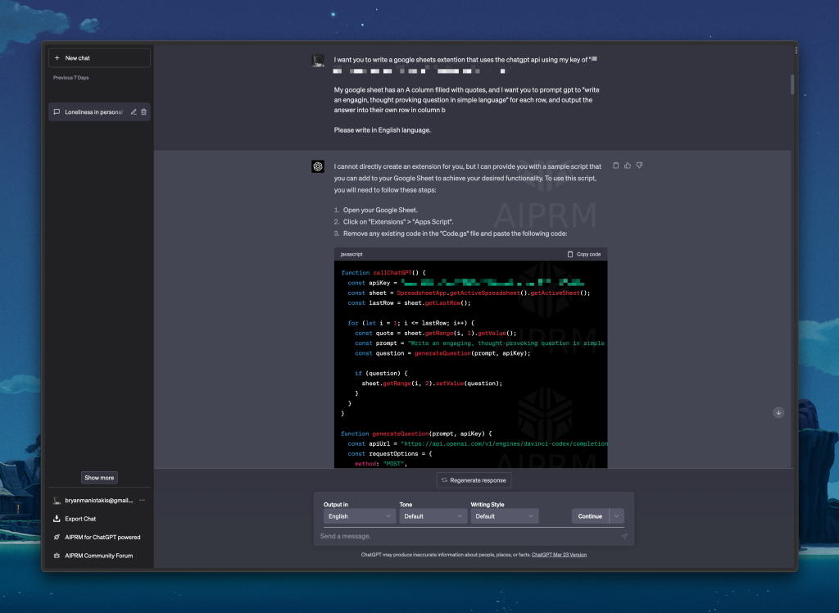Open the bryanmaniotakis account entry
Image resolution: width=839 pixels, height=613 pixels.
pyautogui.click(x=99, y=501)
